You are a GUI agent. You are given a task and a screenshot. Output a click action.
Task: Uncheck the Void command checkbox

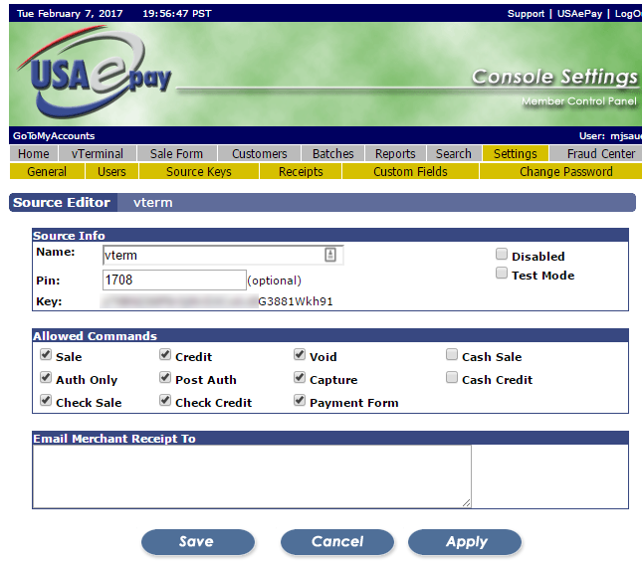pyautogui.click(x=300, y=354)
